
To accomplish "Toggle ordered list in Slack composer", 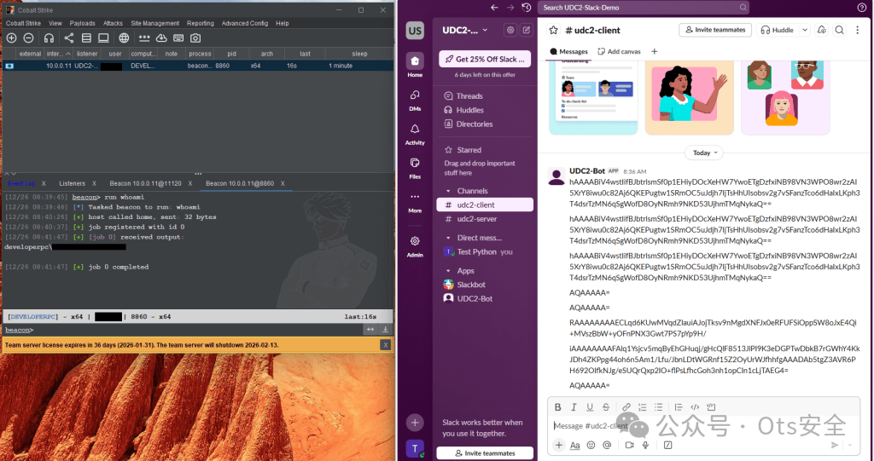I will coord(642,407).
